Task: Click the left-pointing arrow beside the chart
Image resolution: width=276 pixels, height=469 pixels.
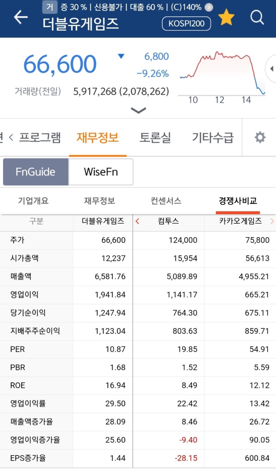Action: (x=272, y=68)
